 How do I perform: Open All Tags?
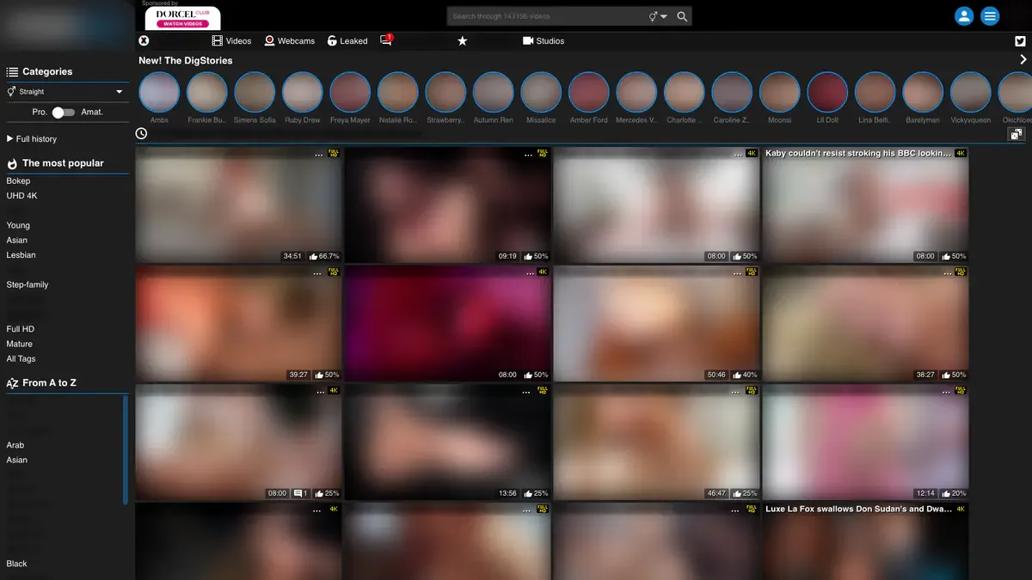21,358
